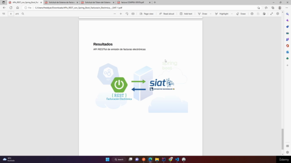Open Task View from taskbar
This screenshot has width=291, height=163.
click(130, 159)
